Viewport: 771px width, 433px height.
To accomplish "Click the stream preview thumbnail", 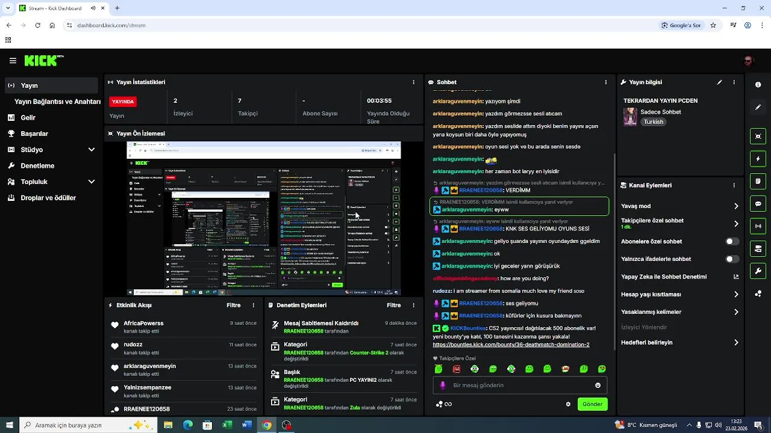I will [x=264, y=219].
